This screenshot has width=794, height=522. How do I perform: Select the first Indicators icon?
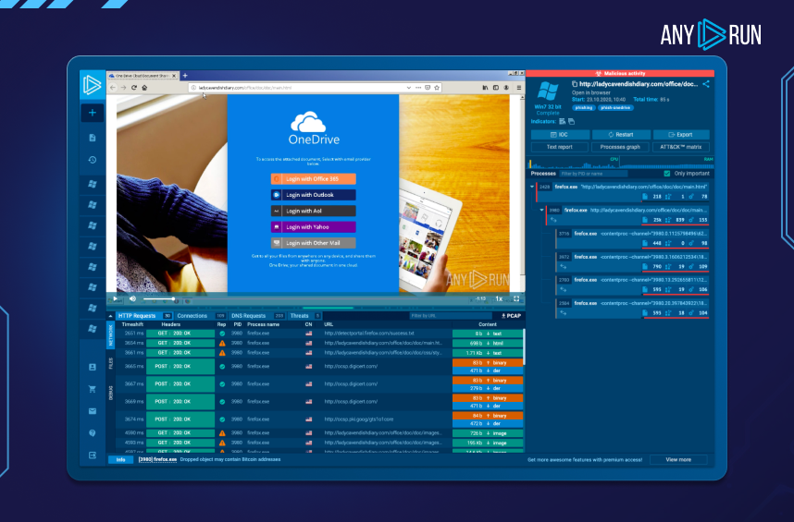point(562,121)
